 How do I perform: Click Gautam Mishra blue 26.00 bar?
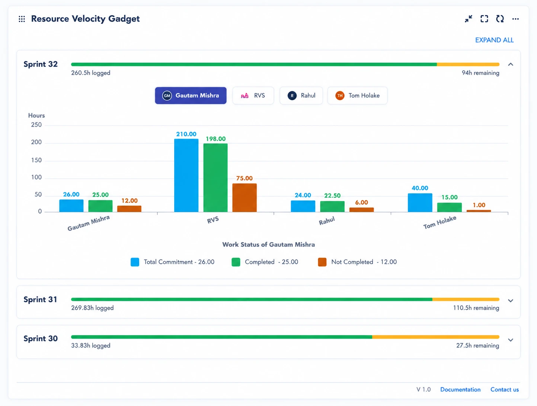(71, 206)
